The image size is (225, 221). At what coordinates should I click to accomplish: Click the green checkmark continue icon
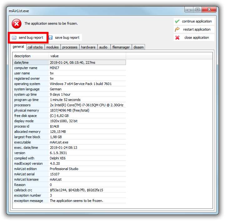click(177, 21)
